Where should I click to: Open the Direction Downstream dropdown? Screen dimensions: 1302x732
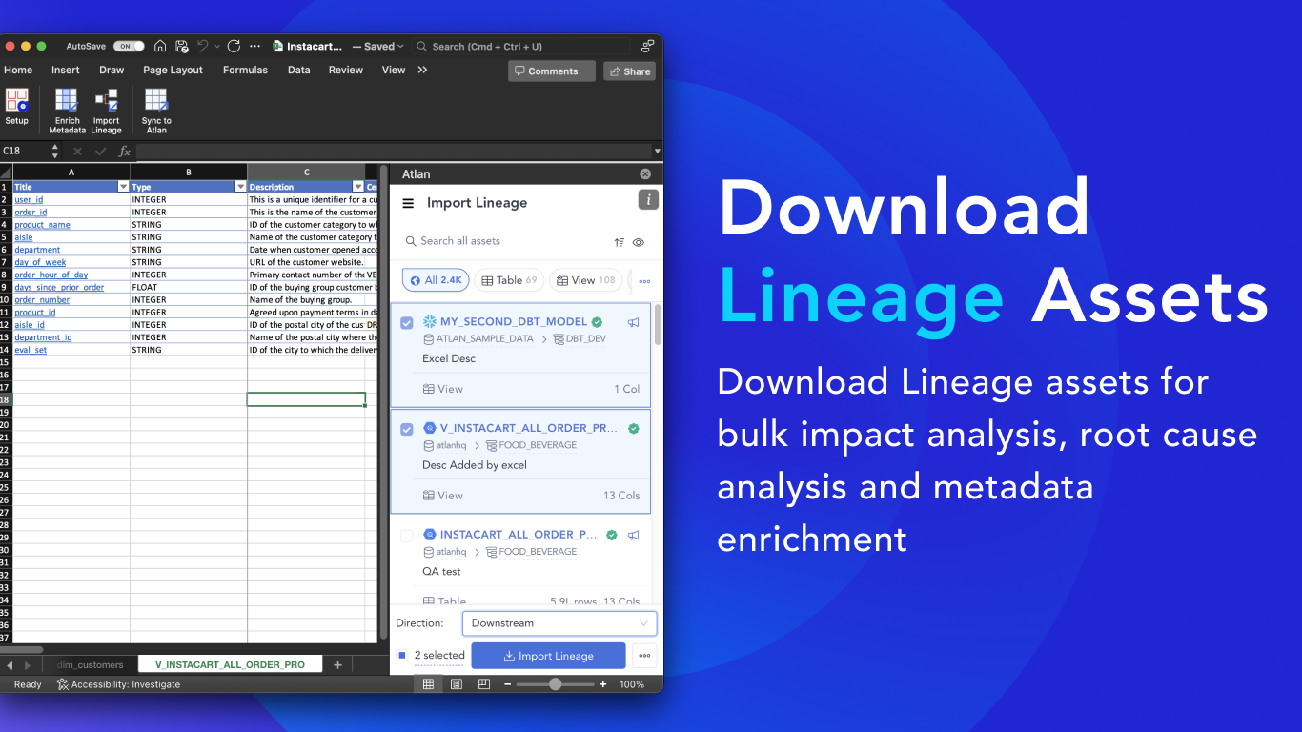pyautogui.click(x=559, y=623)
